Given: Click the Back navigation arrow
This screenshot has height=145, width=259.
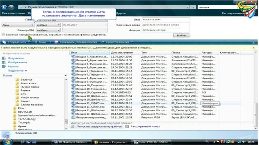Looking at the screenshot, I should click(x=4, y=7).
